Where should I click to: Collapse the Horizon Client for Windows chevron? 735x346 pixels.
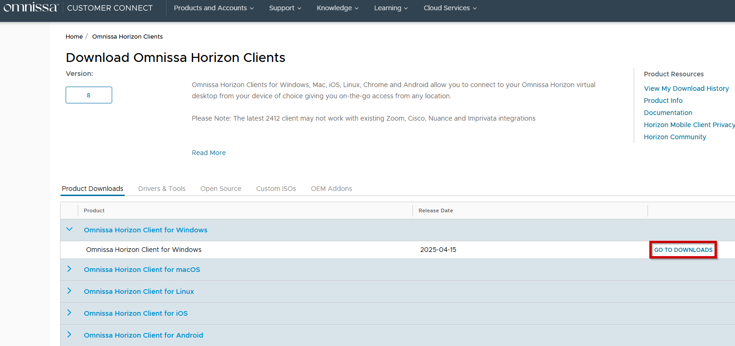point(69,229)
